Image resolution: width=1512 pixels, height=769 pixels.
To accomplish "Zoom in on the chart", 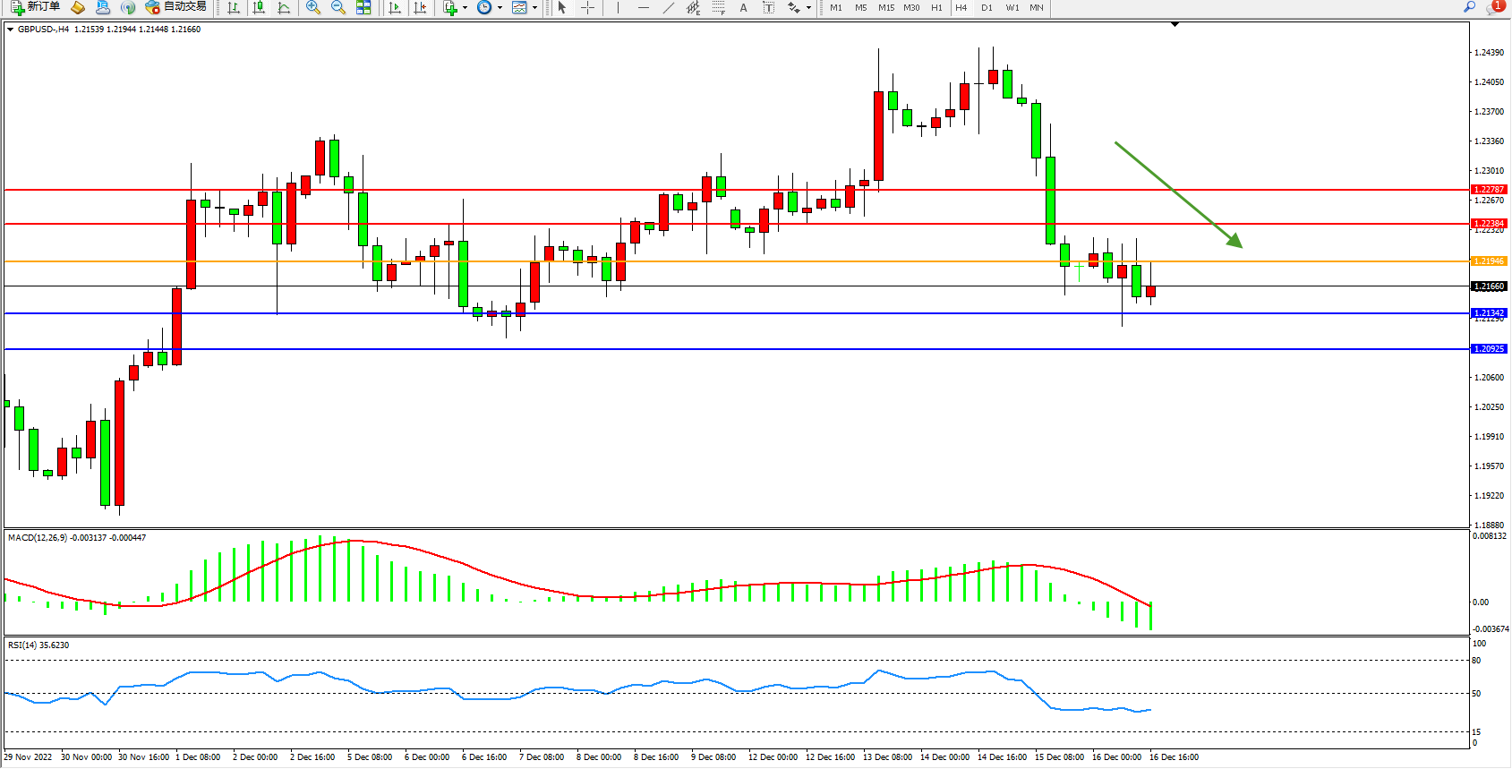I will click(x=313, y=8).
